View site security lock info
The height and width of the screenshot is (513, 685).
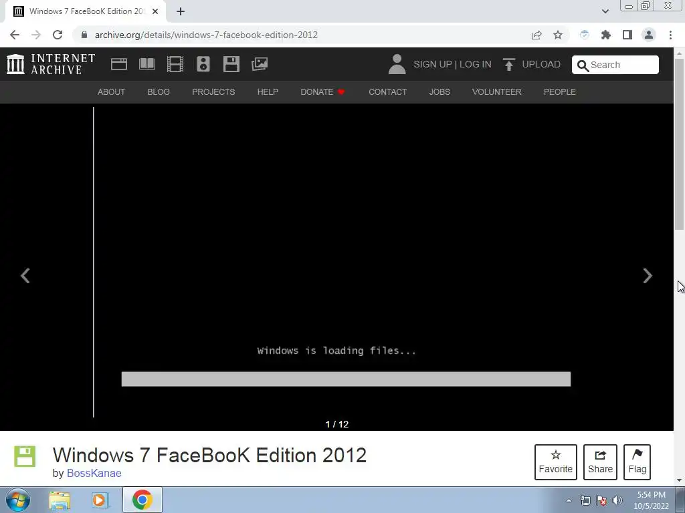pyautogui.click(x=84, y=35)
